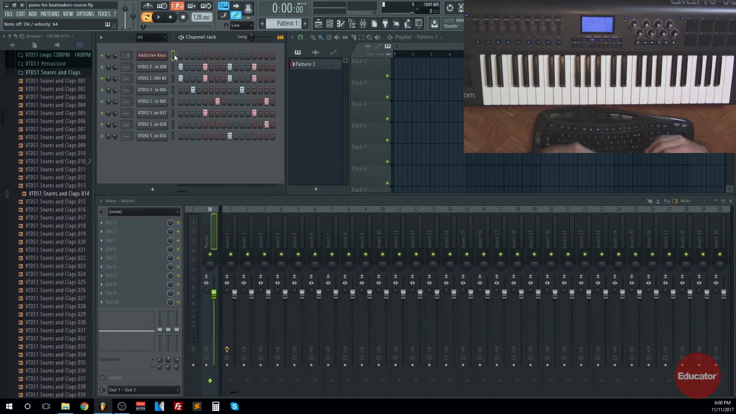Disable mixer effect Slot 1
Image resolution: width=736 pixels, height=414 pixels.
(178, 223)
